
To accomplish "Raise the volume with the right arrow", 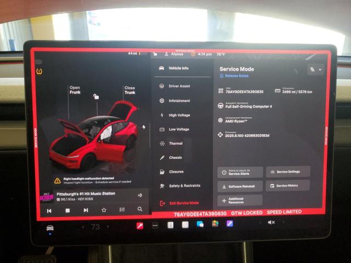I will click(284, 222).
